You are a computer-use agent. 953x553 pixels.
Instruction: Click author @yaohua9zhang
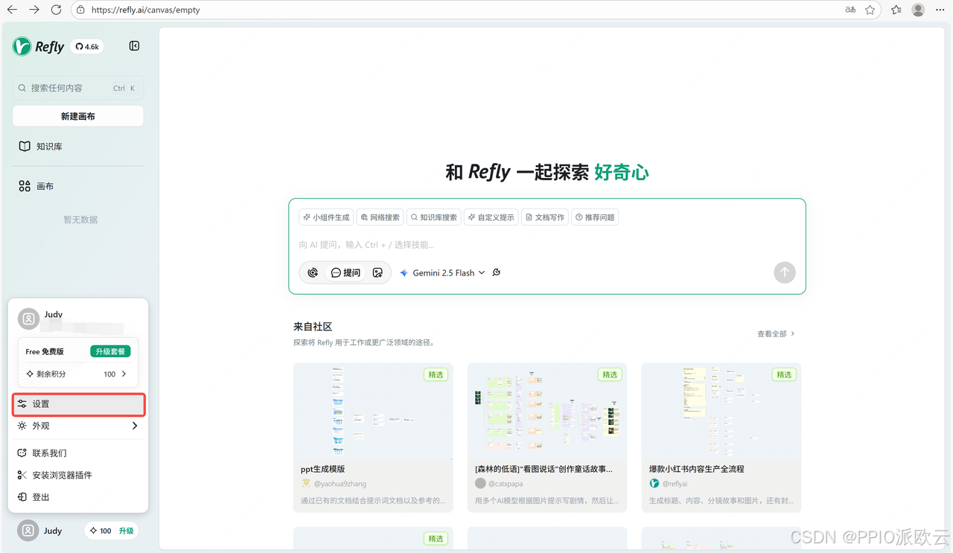coord(340,484)
